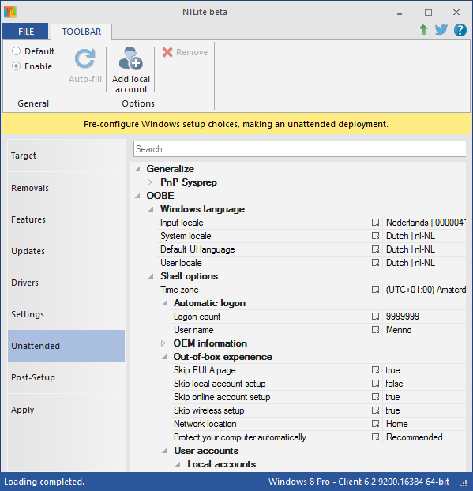473x491 pixels.
Task: Open the Settings page in sidebar
Action: [x=66, y=314]
